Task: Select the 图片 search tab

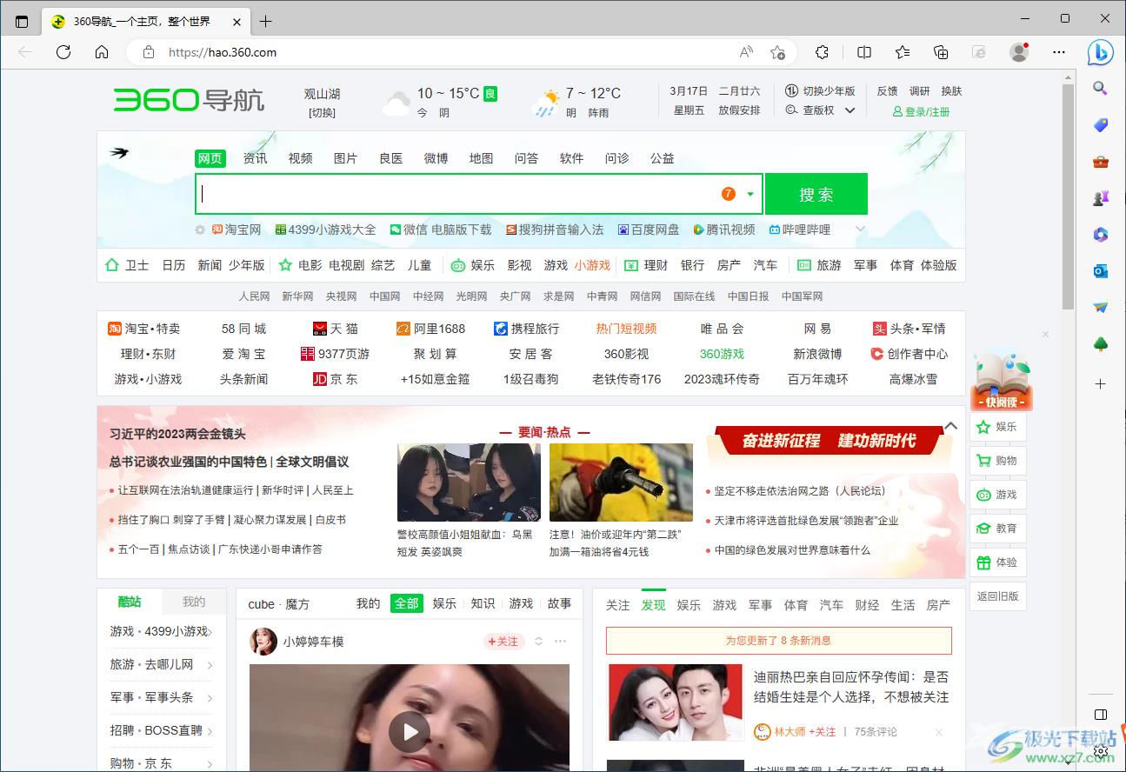Action: click(x=346, y=158)
